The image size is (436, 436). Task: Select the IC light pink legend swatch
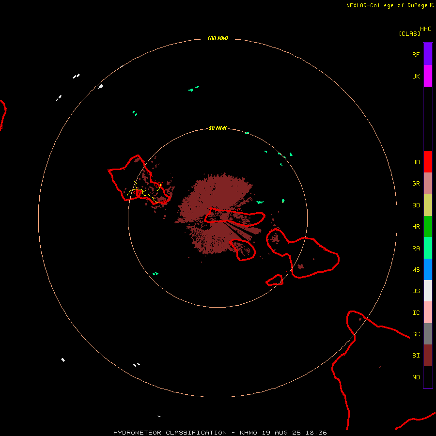tap(428, 312)
